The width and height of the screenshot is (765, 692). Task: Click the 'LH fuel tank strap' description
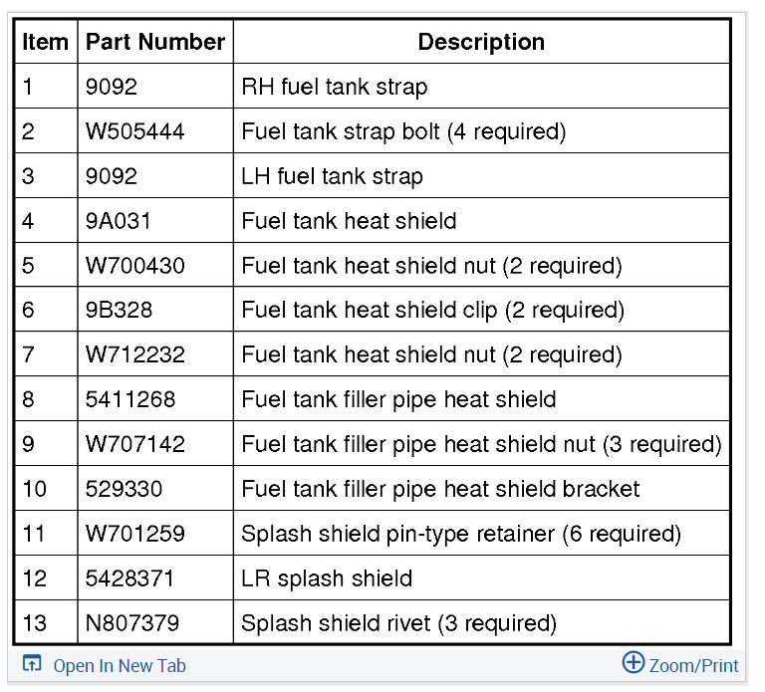pos(332,176)
